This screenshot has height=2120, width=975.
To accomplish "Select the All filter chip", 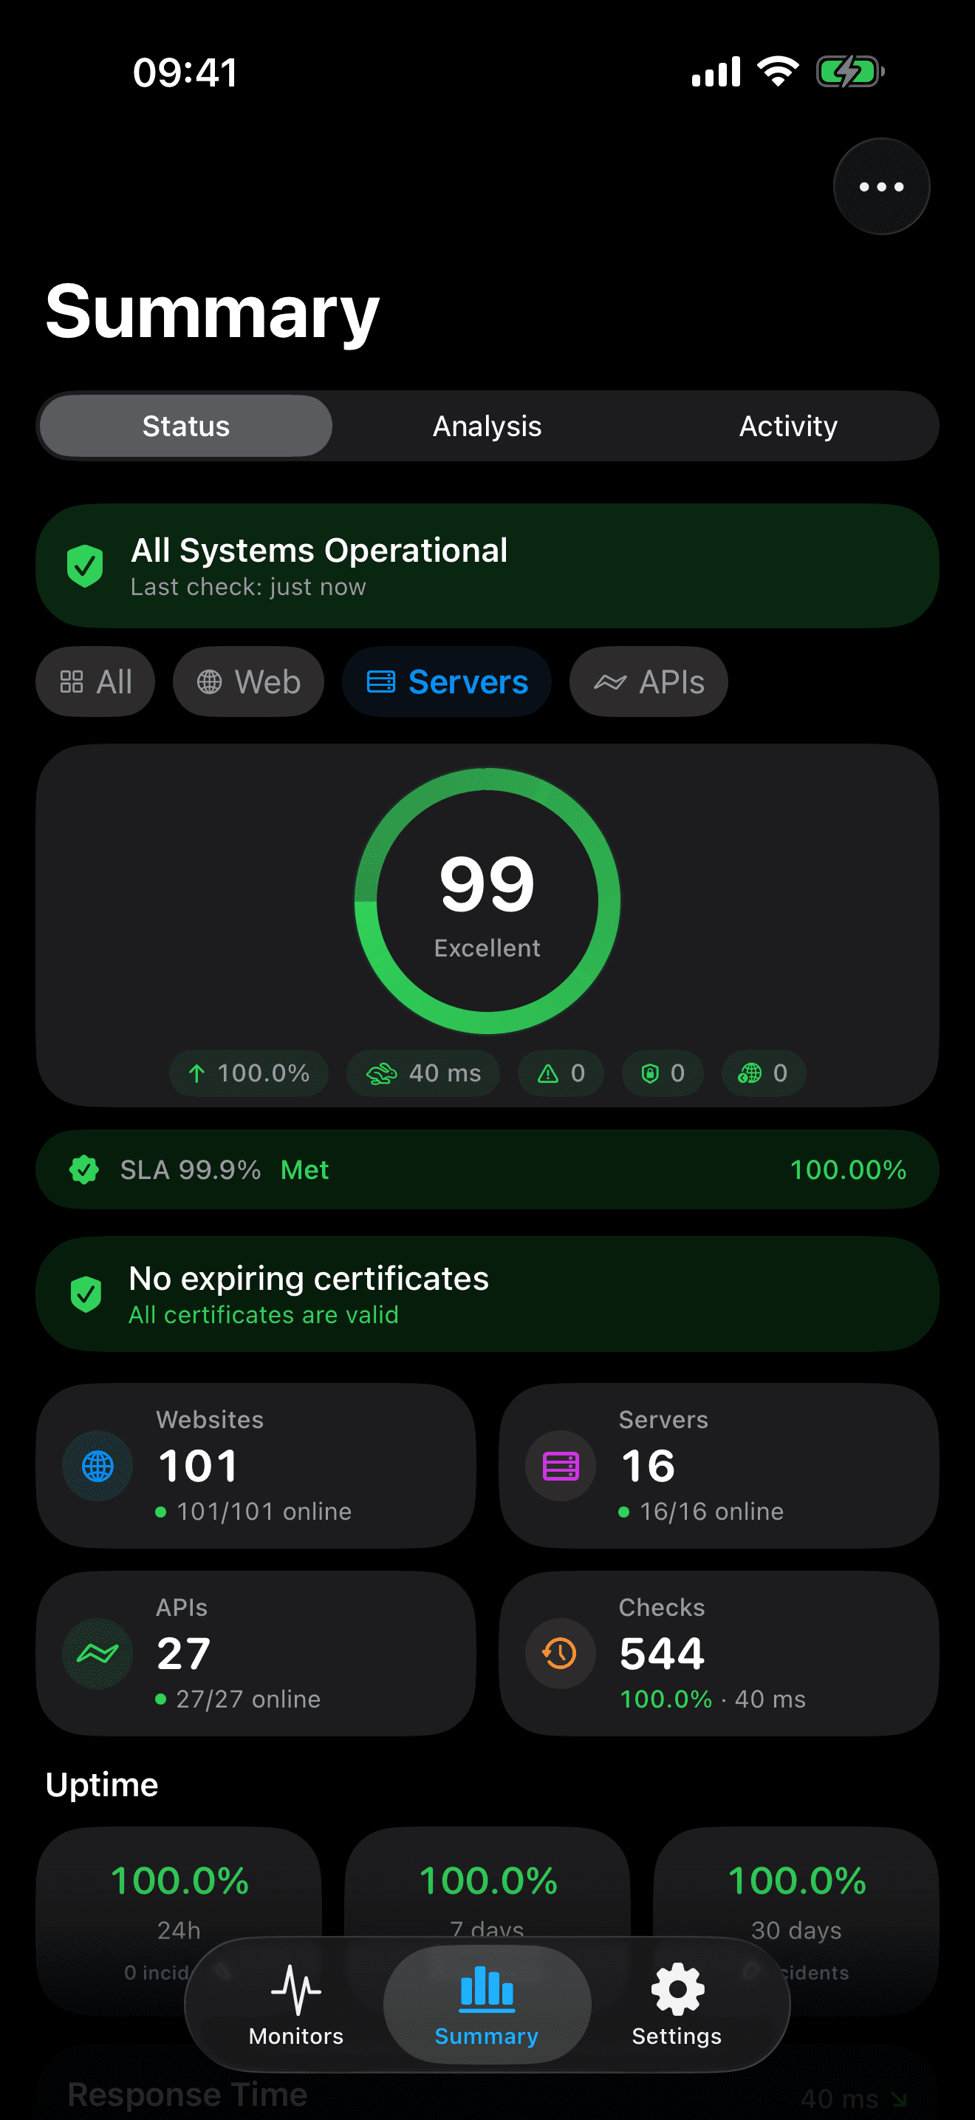I will pyautogui.click(x=95, y=682).
